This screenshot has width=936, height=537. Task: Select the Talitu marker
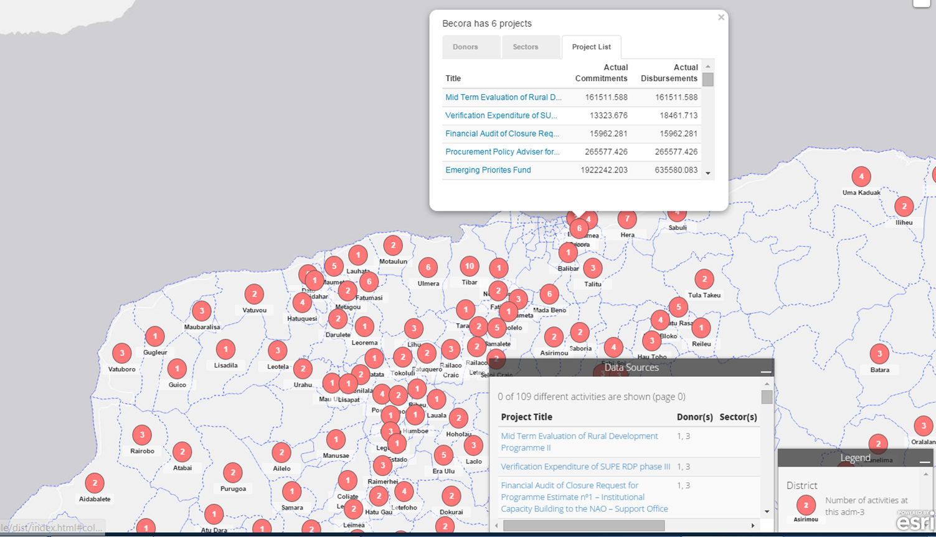click(593, 268)
